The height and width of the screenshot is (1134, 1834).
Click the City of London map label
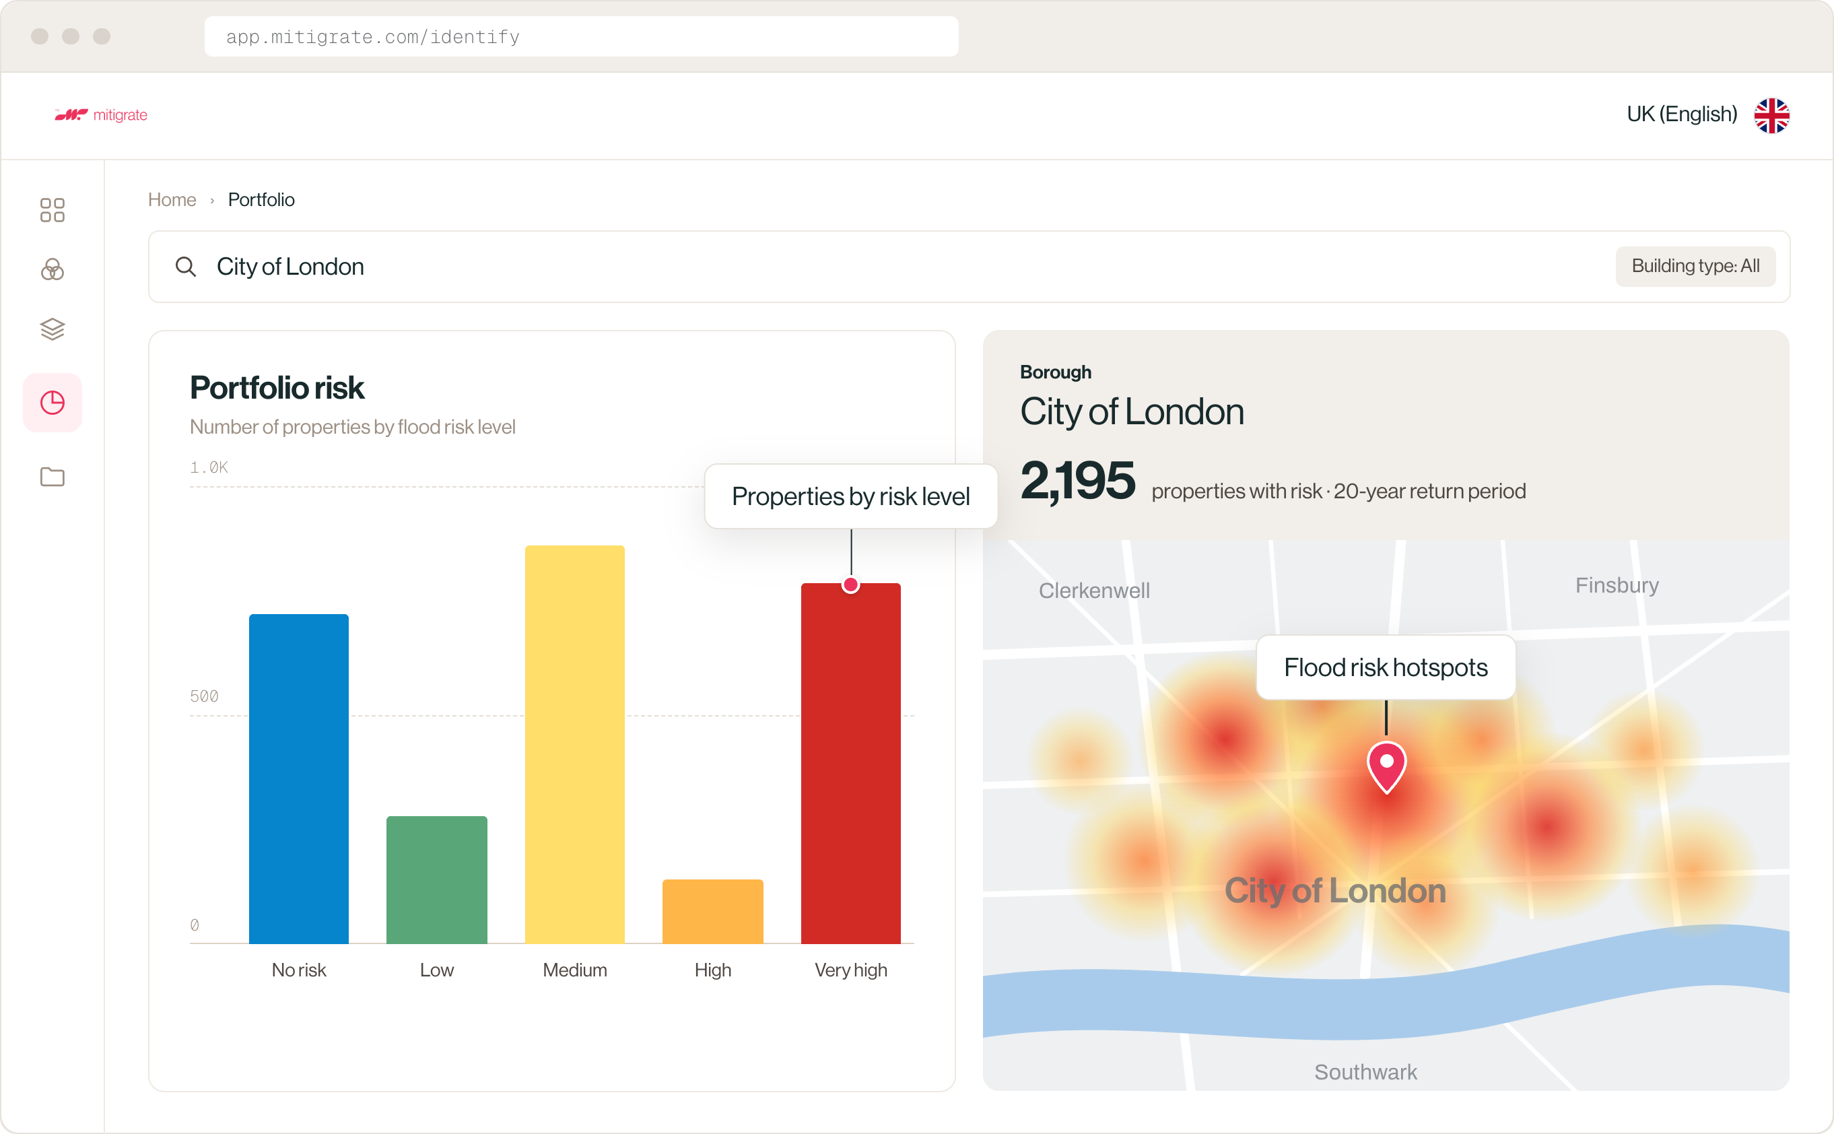coord(1334,891)
